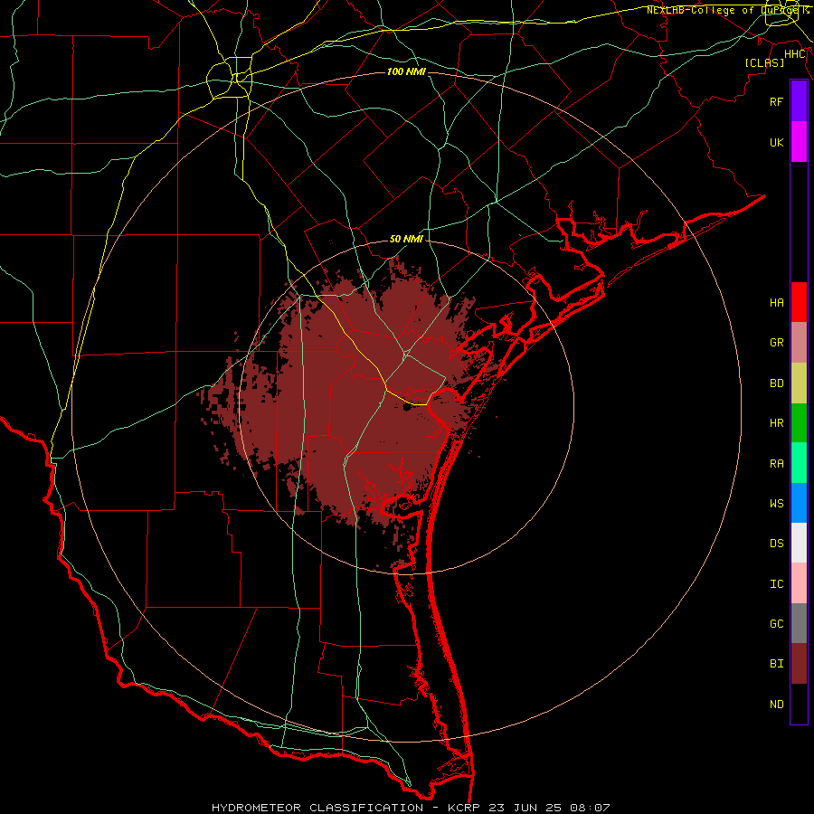Click the GC gray legend swatch
Image resolution: width=814 pixels, height=814 pixels.
[x=799, y=623]
